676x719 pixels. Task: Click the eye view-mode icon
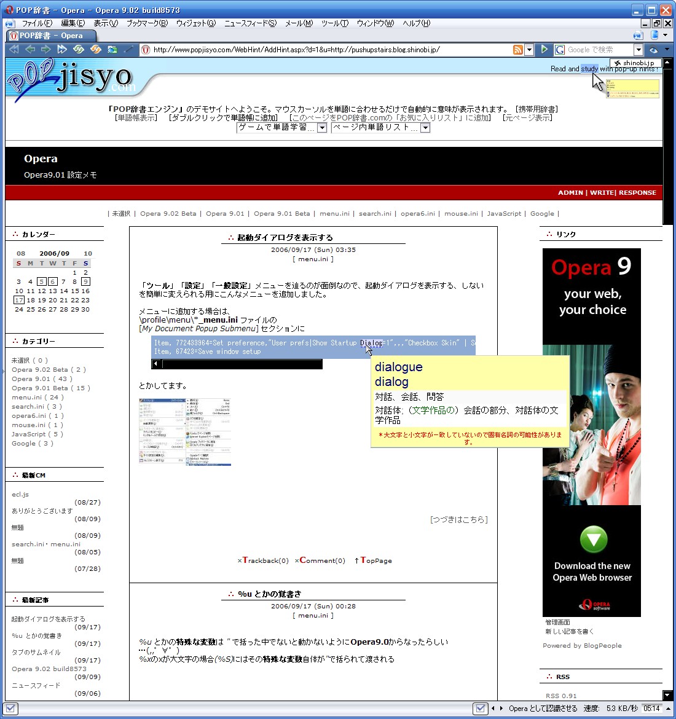tap(653, 50)
